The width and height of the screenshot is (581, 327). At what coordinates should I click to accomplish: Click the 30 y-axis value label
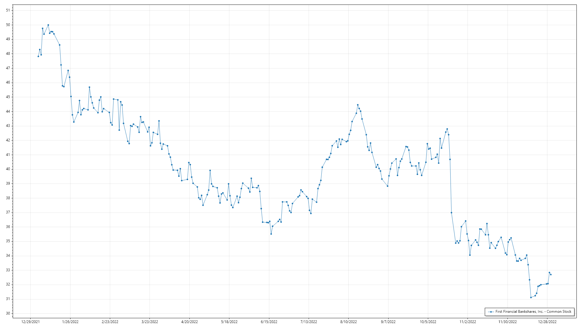click(x=8, y=313)
